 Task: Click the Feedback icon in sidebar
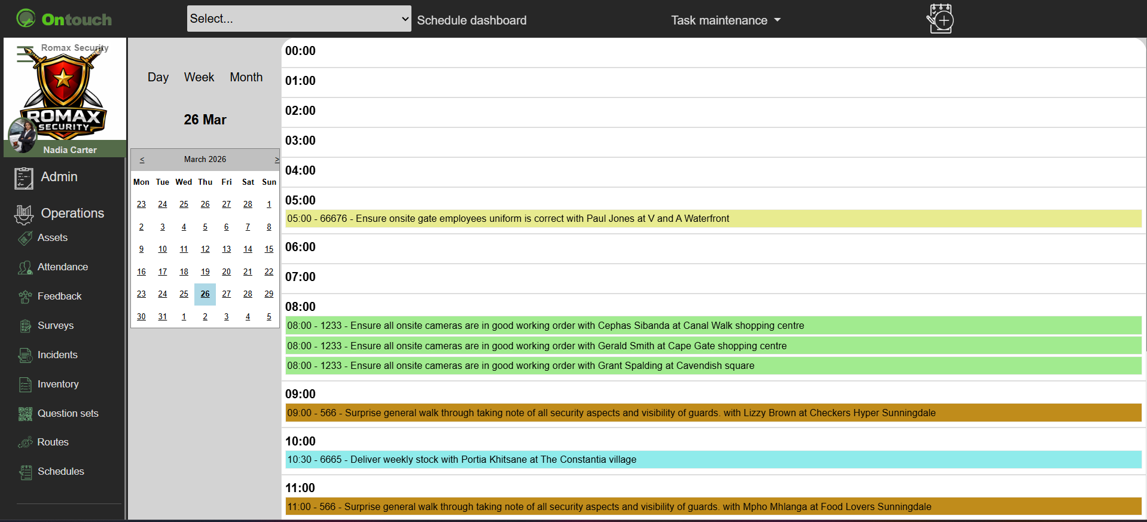pos(25,297)
